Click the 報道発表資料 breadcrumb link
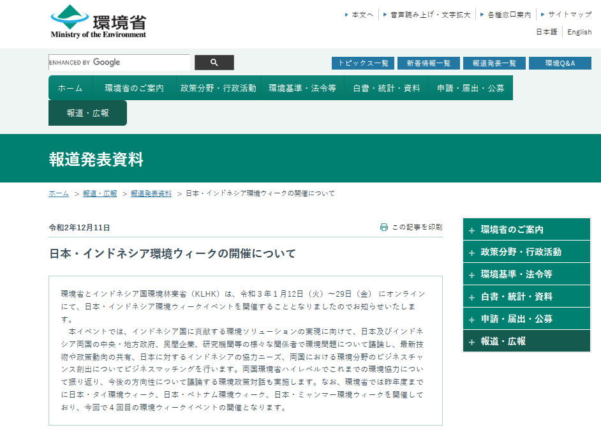 [151, 193]
